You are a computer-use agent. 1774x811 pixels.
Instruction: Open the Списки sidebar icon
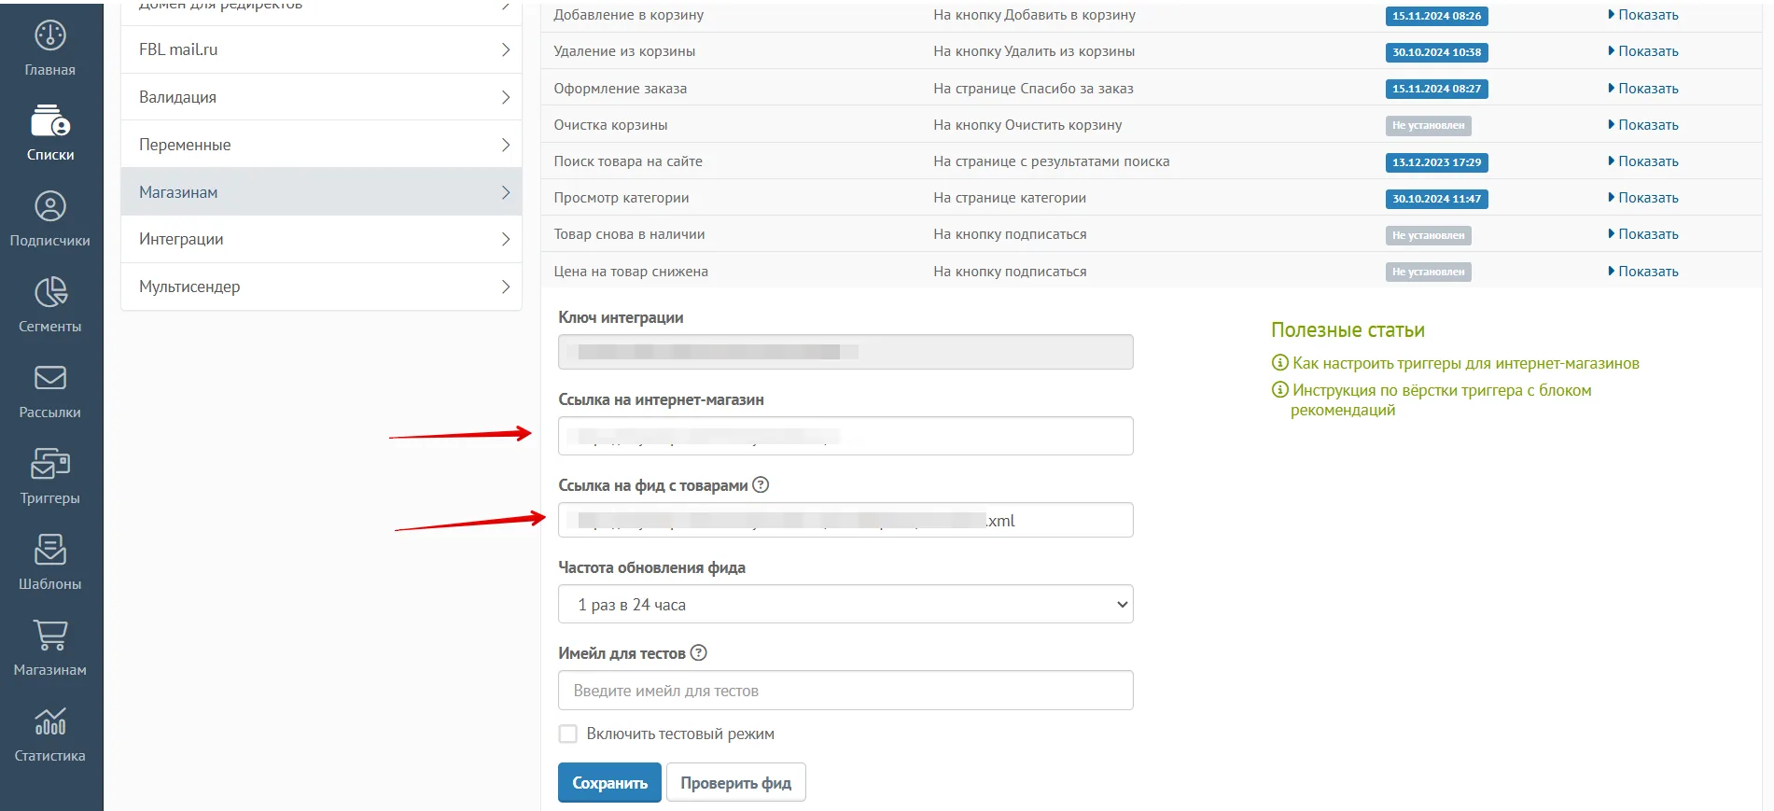coord(50,122)
